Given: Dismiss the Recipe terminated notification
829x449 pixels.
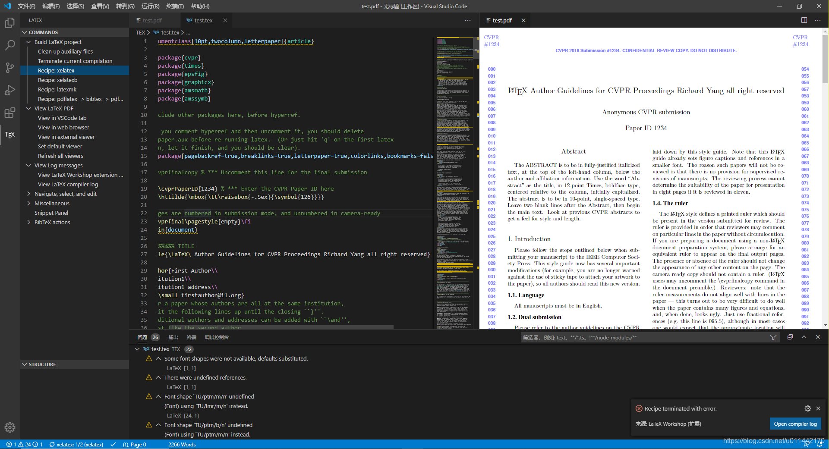Looking at the screenshot, I should pyautogui.click(x=818, y=408).
